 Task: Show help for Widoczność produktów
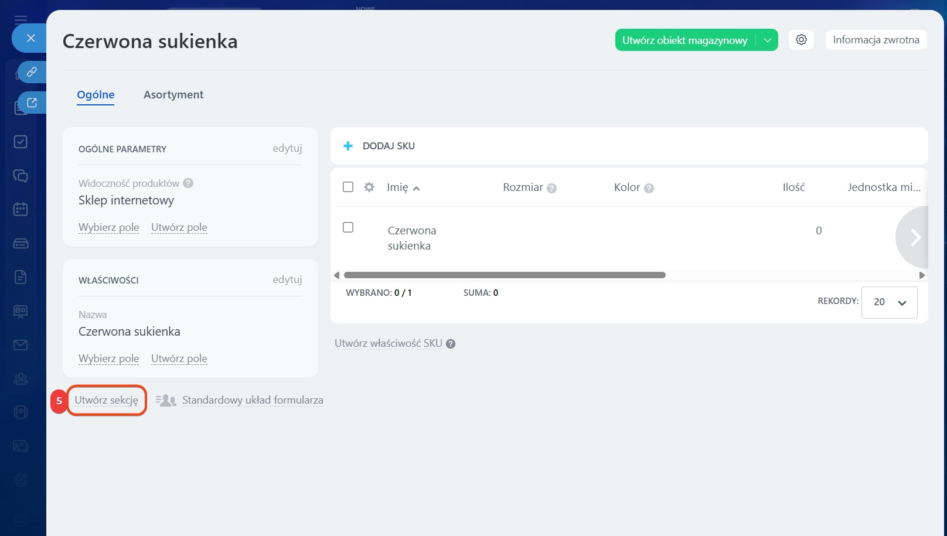[188, 183]
